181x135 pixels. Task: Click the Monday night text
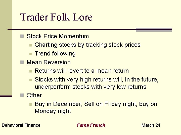tap(53, 111)
